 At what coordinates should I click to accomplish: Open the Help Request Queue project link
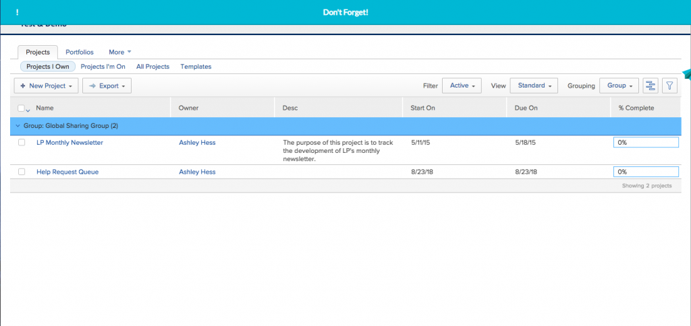coord(67,172)
